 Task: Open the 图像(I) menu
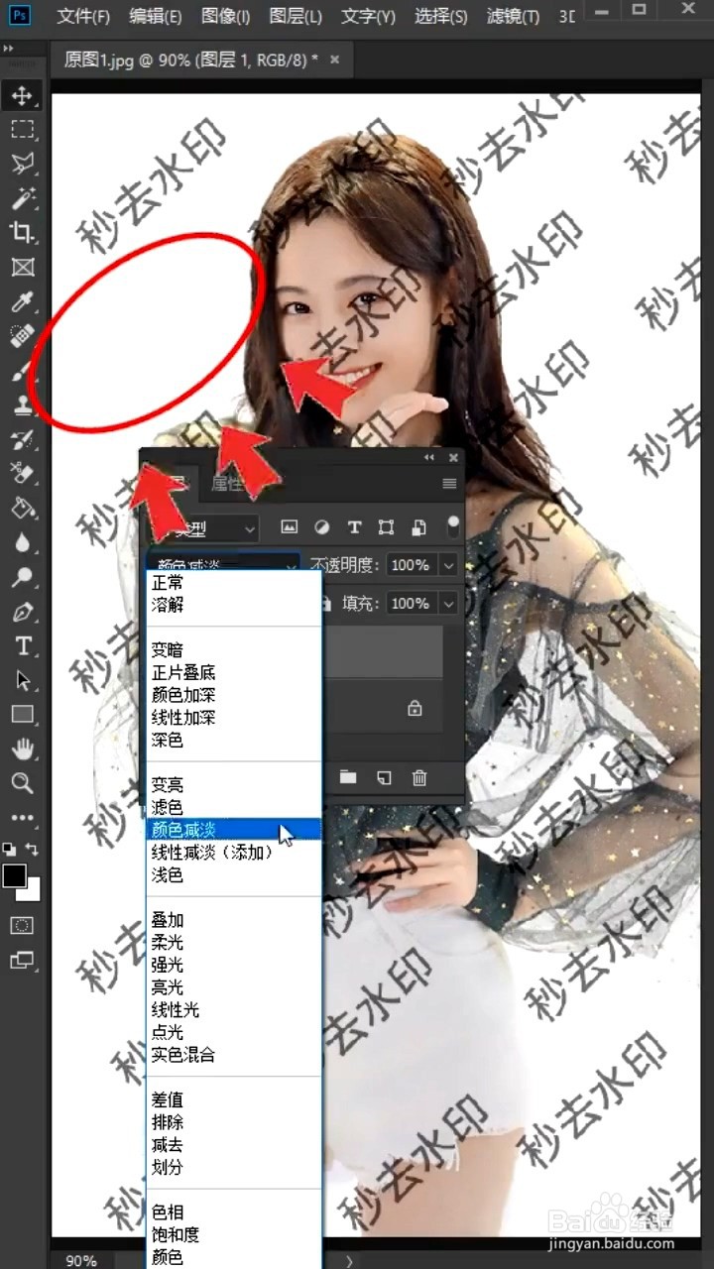(225, 17)
